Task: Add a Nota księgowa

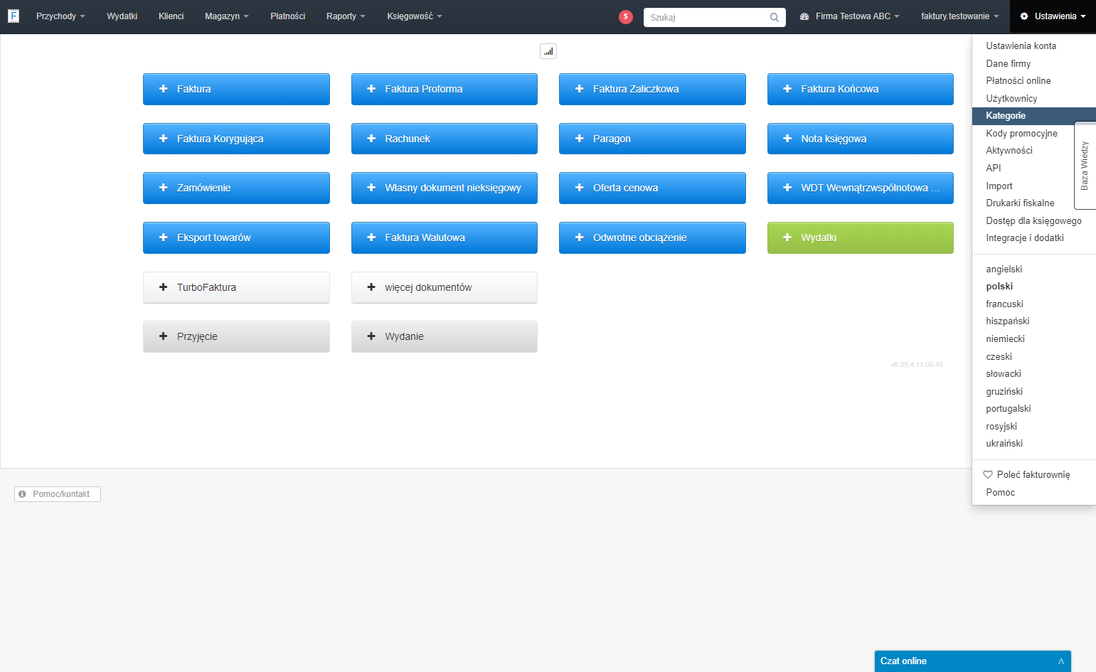Action: pos(861,139)
